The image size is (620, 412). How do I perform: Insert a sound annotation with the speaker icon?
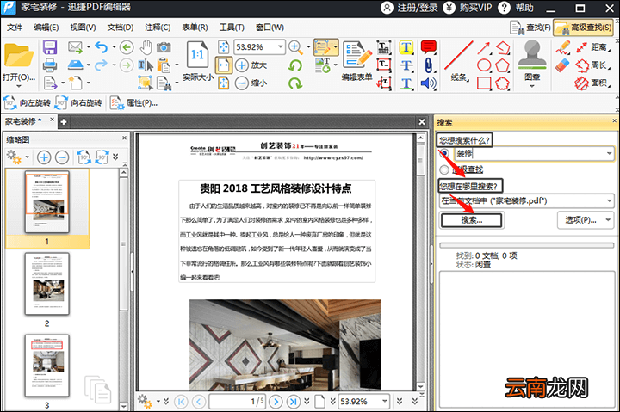[429, 83]
